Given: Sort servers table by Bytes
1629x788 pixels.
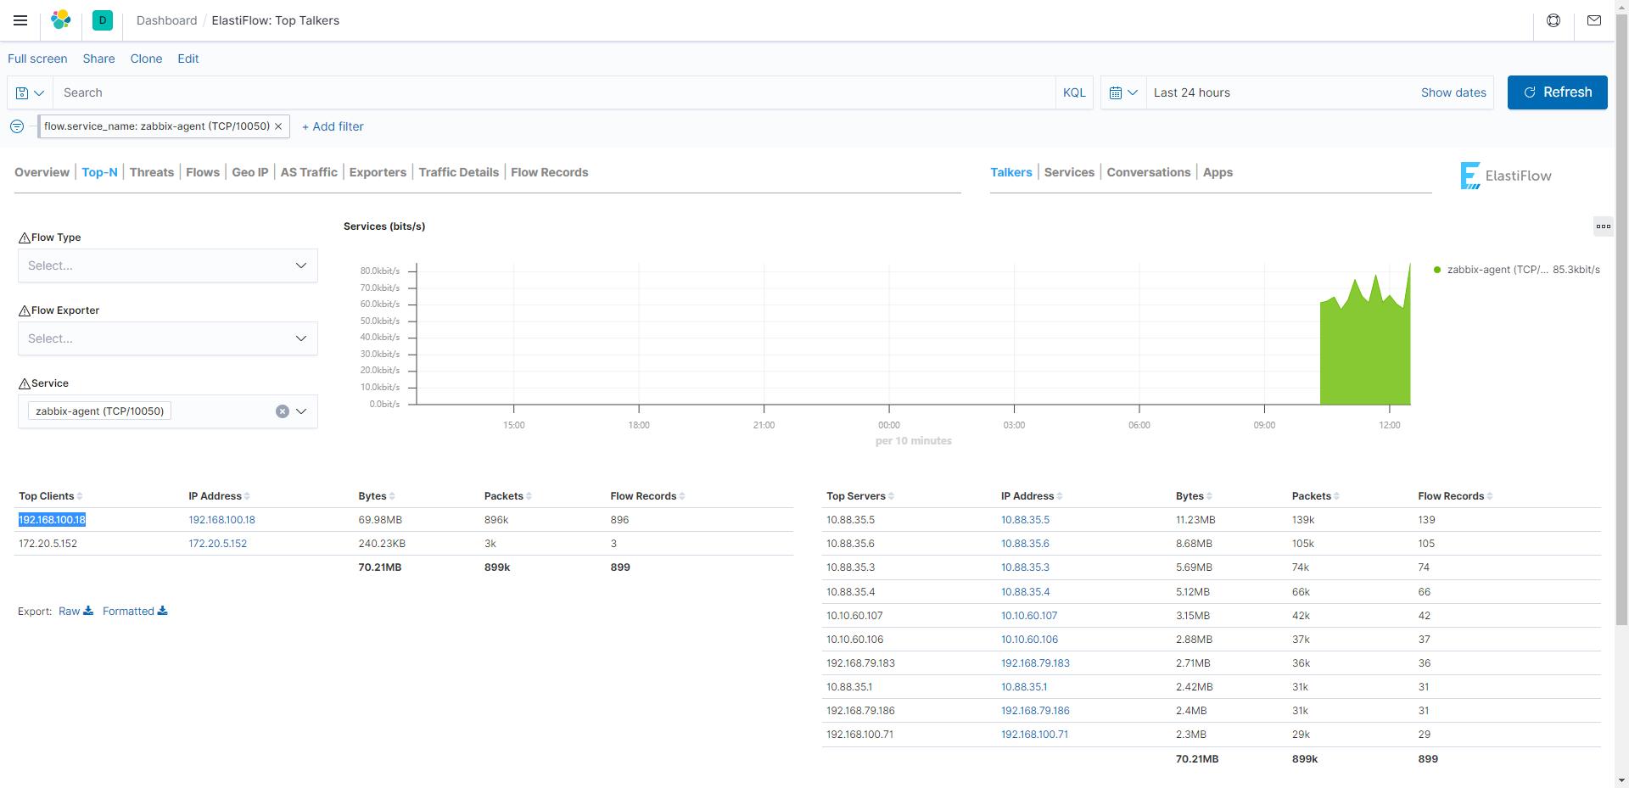Looking at the screenshot, I should (1194, 496).
